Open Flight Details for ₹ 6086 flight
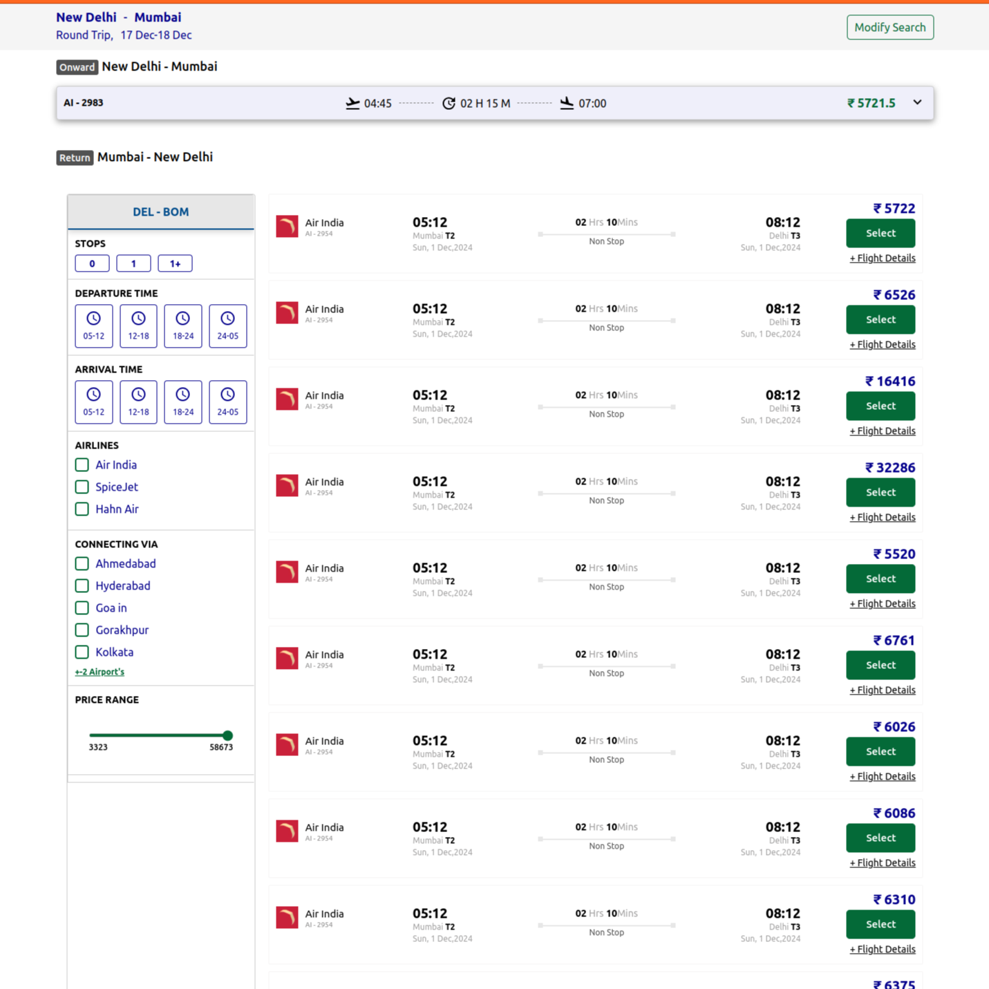This screenshot has width=989, height=989. [x=883, y=863]
